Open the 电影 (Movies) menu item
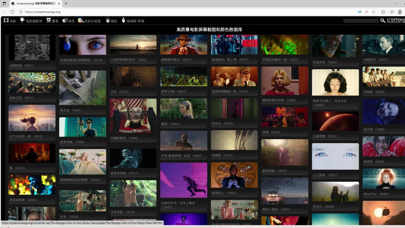 [x=10, y=21]
